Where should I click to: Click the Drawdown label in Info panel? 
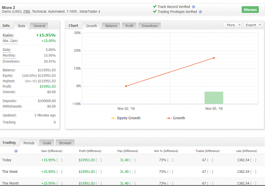[x=11, y=62]
